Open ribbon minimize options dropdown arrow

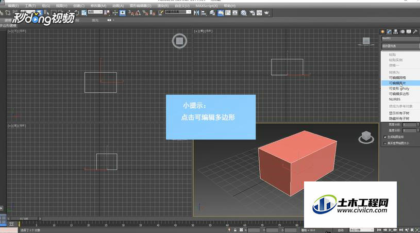point(113,20)
